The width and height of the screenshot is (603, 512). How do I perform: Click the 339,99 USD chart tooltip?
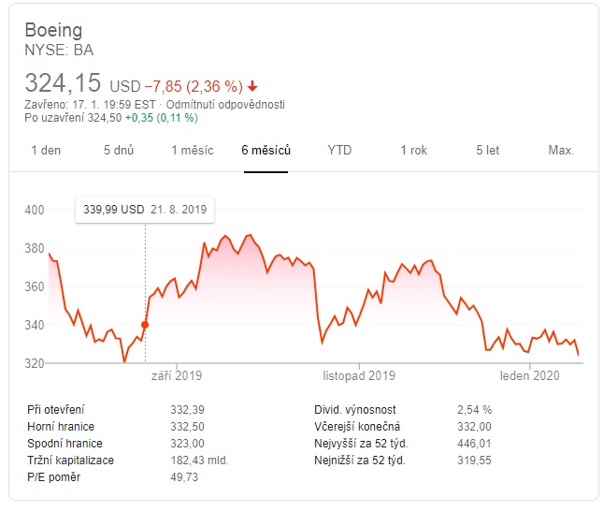point(145,210)
